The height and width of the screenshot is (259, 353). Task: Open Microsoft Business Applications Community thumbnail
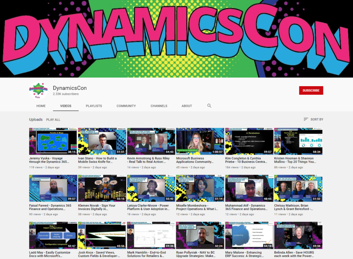(200, 141)
